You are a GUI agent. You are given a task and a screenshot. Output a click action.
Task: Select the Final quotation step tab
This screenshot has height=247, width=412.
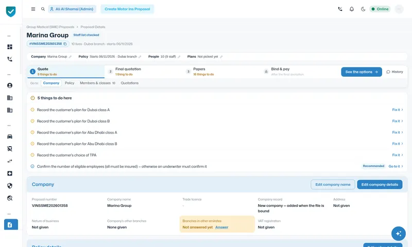pyautogui.click(x=144, y=72)
